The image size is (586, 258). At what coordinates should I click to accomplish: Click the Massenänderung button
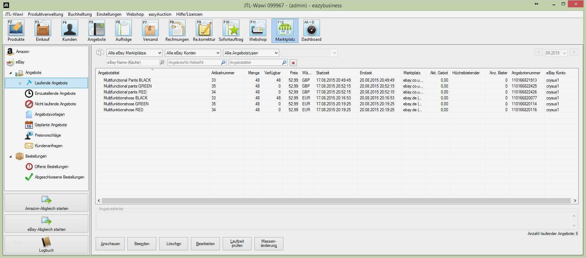269,244
